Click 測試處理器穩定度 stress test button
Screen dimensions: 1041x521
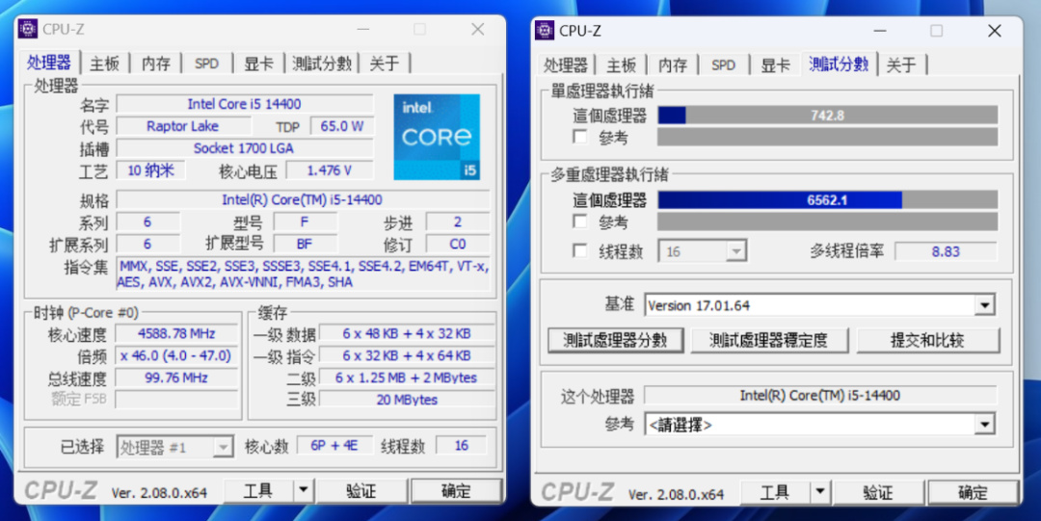pos(769,340)
